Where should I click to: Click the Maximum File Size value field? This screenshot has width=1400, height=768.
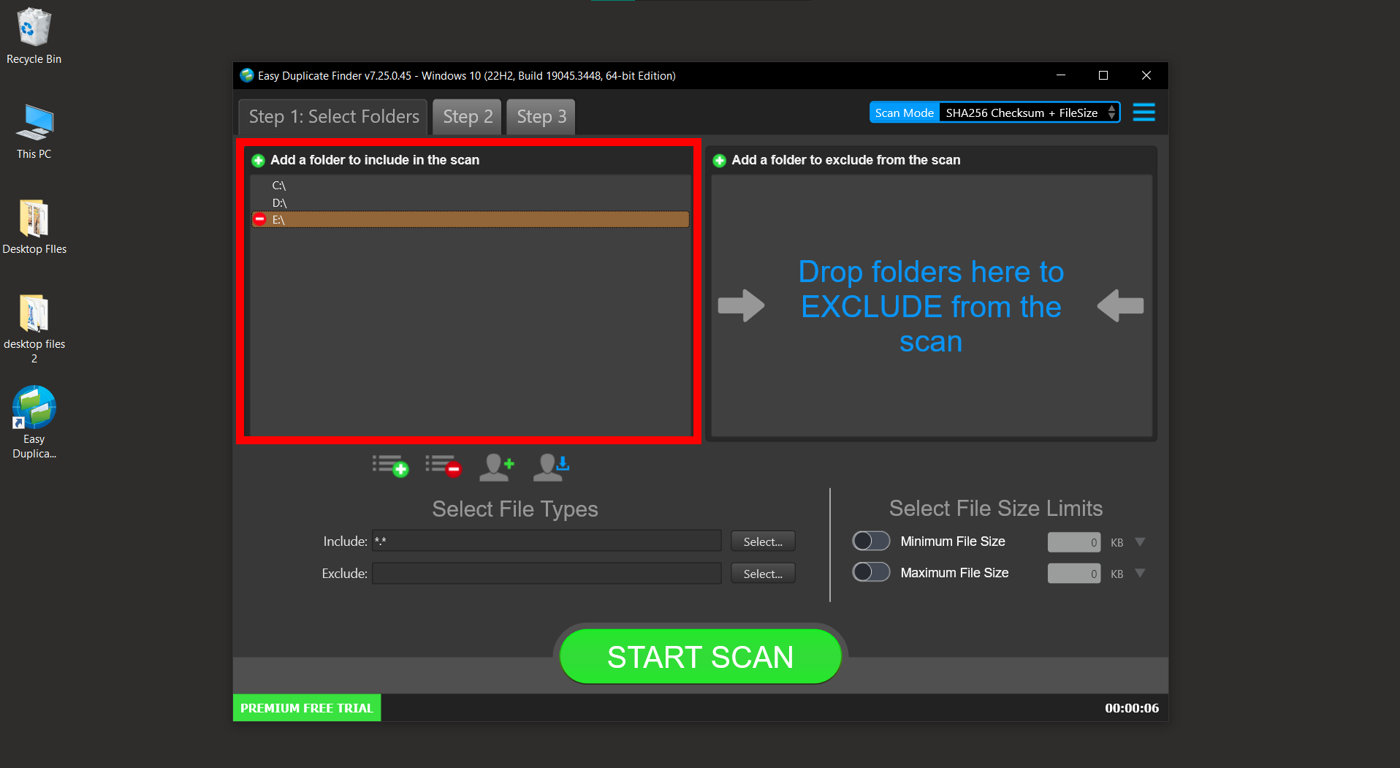1073,574
